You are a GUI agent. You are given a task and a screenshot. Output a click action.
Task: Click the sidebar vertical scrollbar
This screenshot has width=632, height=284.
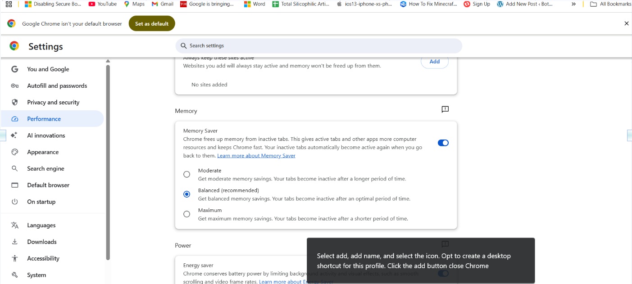[x=108, y=162]
